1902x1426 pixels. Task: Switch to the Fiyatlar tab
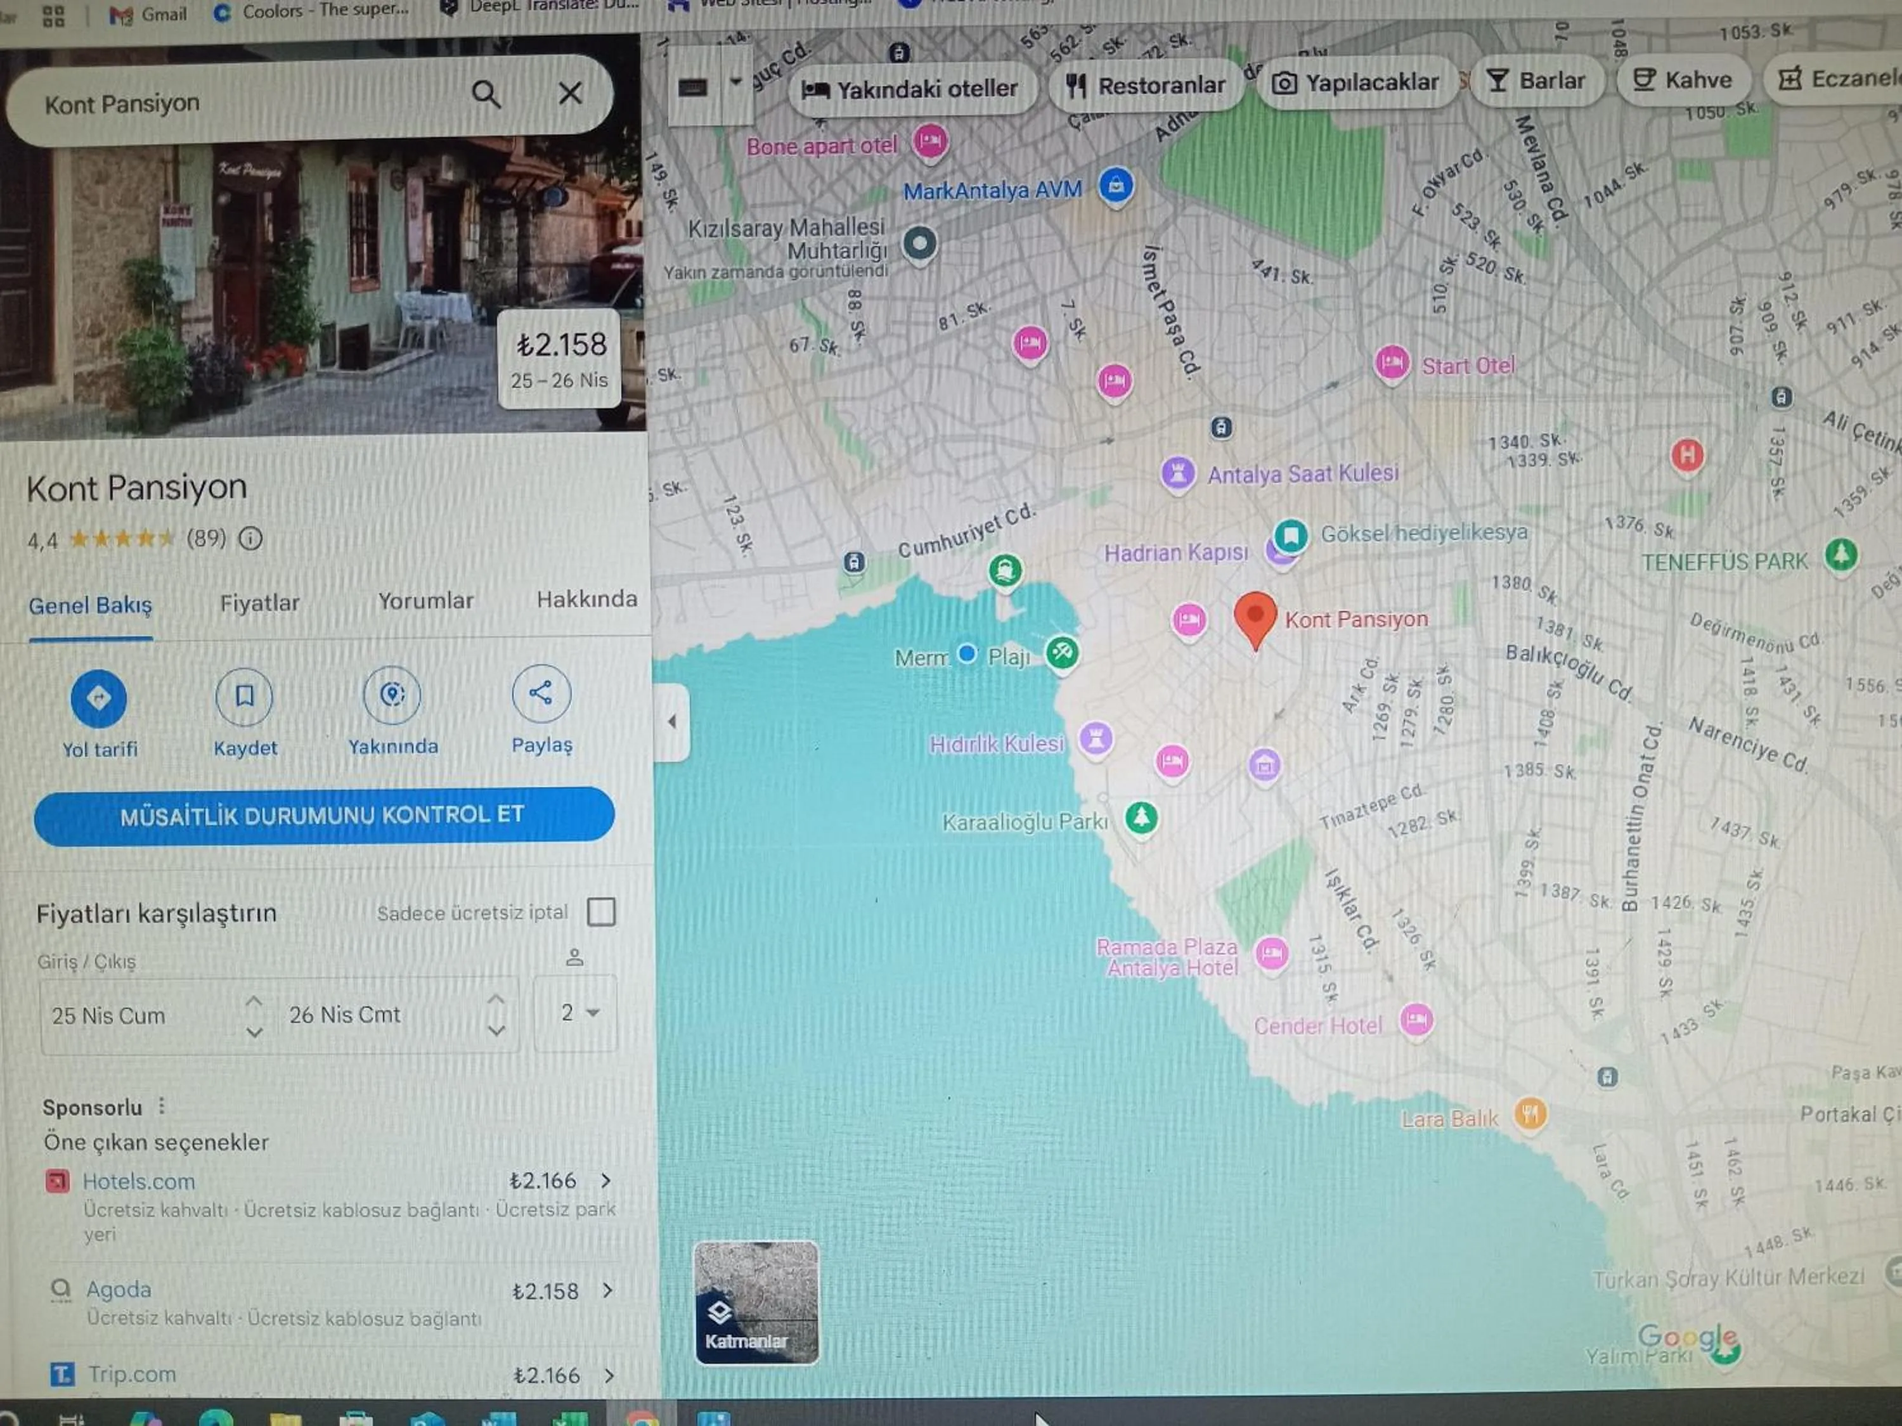[x=260, y=603]
